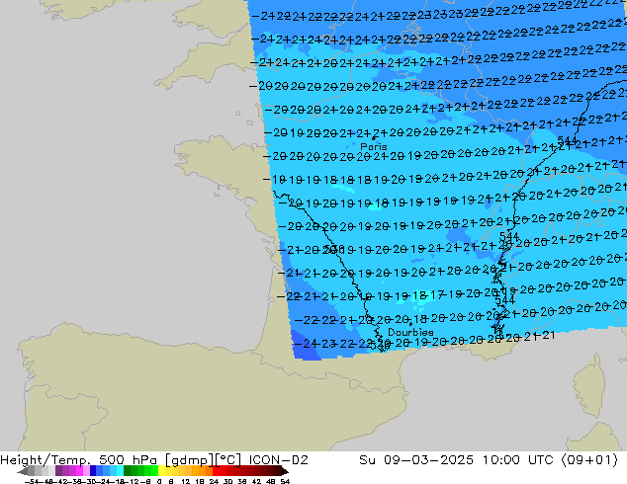Click the Su 09-03-2025 10:00 UTC timestamp
Viewport: 627px width, 484px height.
(456, 460)
